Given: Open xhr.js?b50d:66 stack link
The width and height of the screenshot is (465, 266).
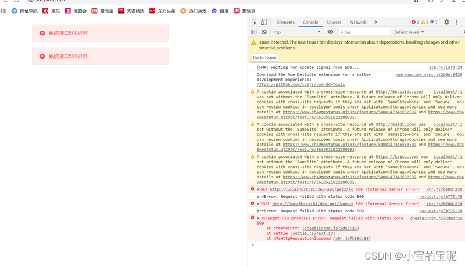Looking at the screenshot, I should point(352,239).
